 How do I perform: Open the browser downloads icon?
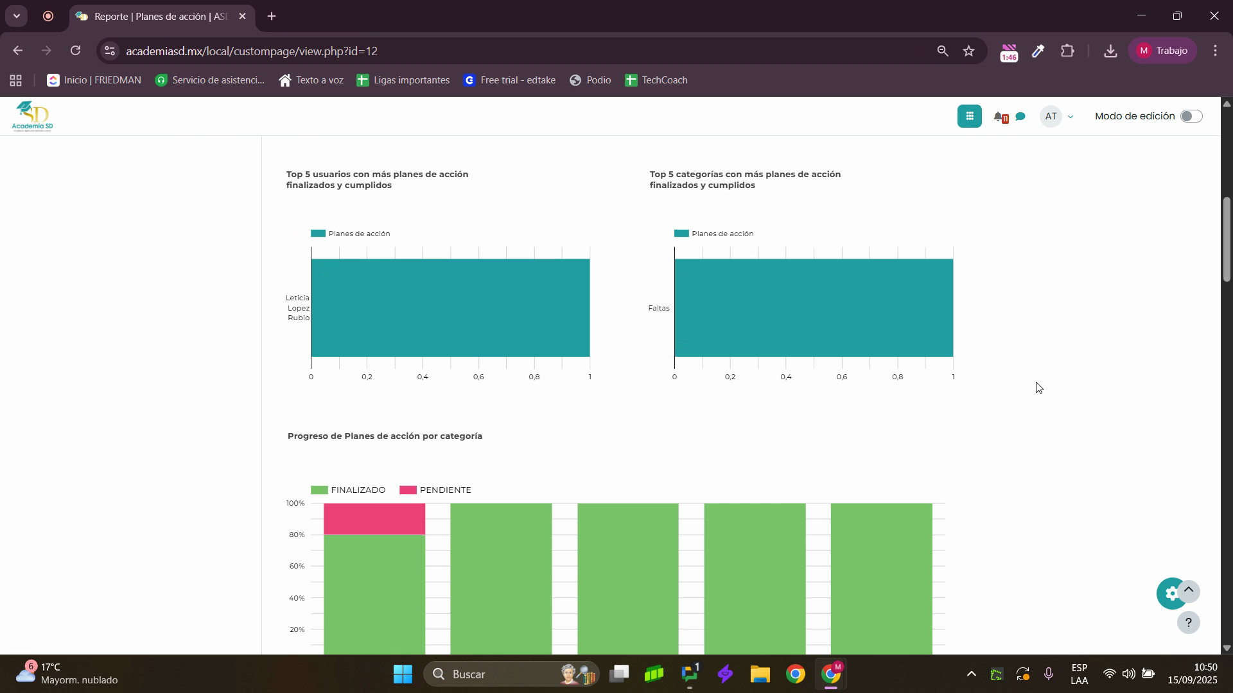(x=1110, y=51)
